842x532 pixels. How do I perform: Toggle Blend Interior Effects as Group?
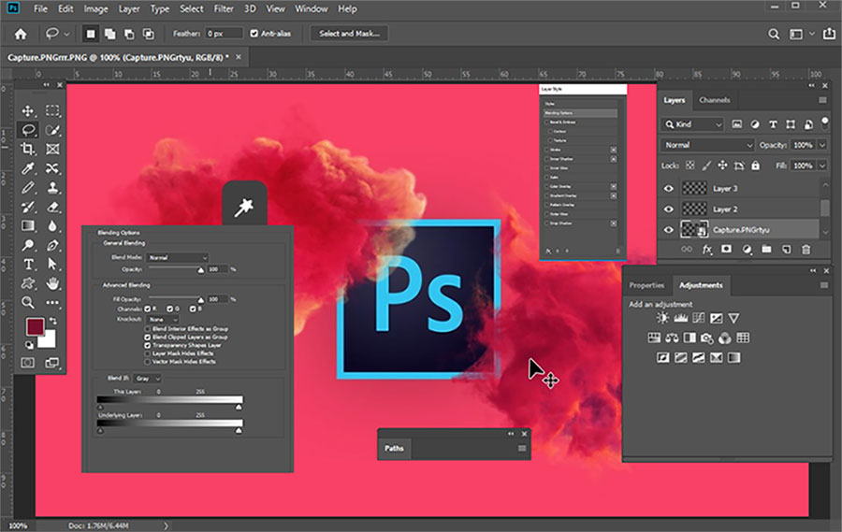[x=147, y=328]
